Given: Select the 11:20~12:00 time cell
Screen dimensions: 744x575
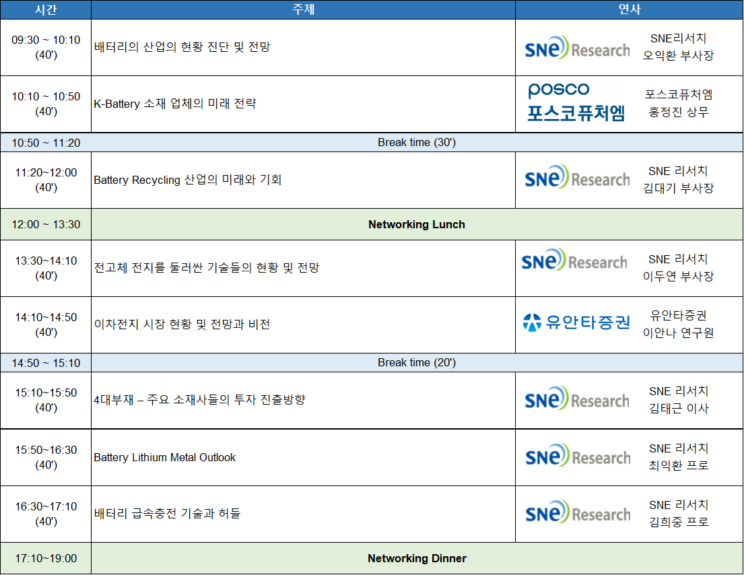Looking at the screenshot, I should (x=46, y=180).
